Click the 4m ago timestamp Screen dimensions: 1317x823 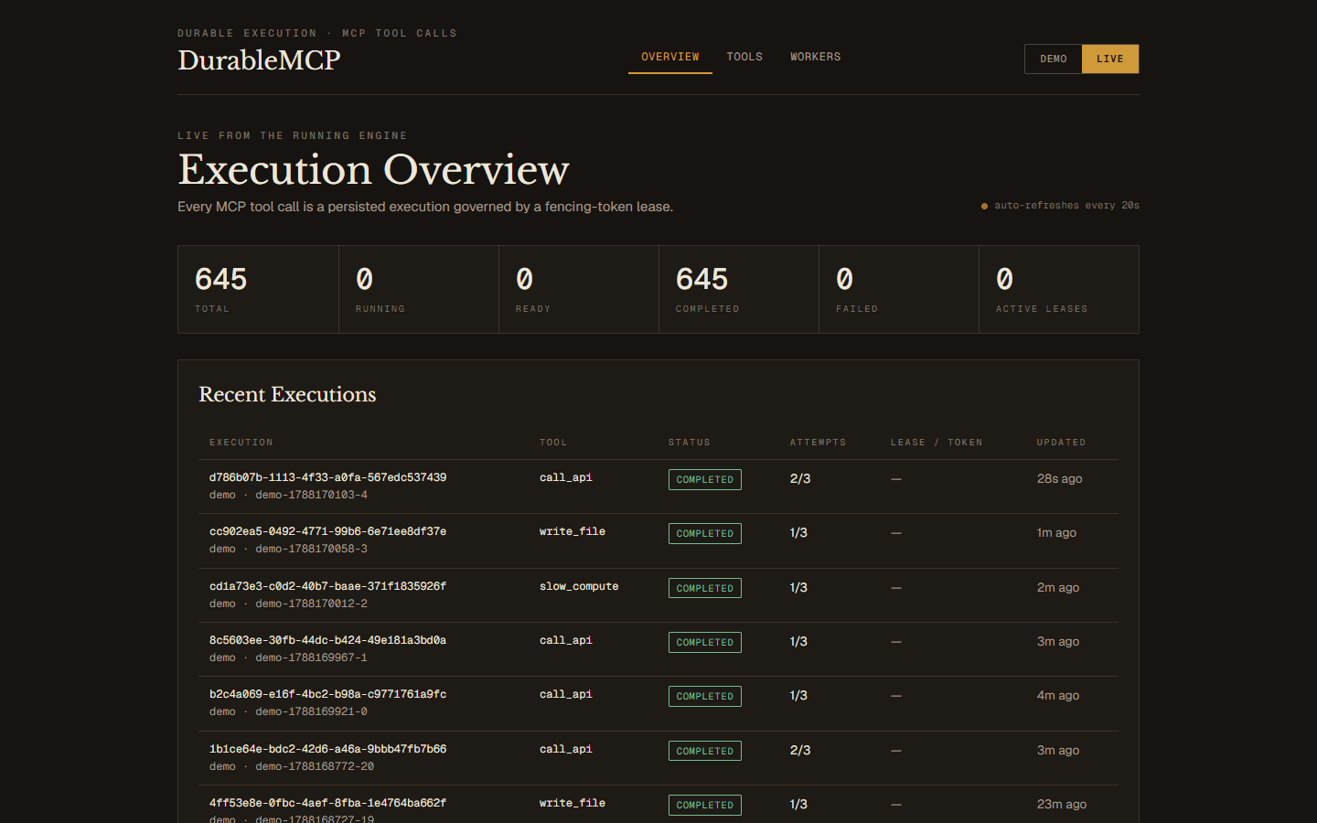click(1058, 695)
